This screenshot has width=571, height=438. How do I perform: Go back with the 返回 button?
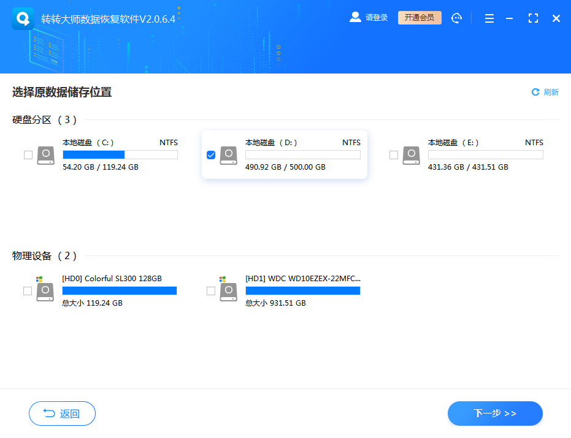tap(62, 413)
